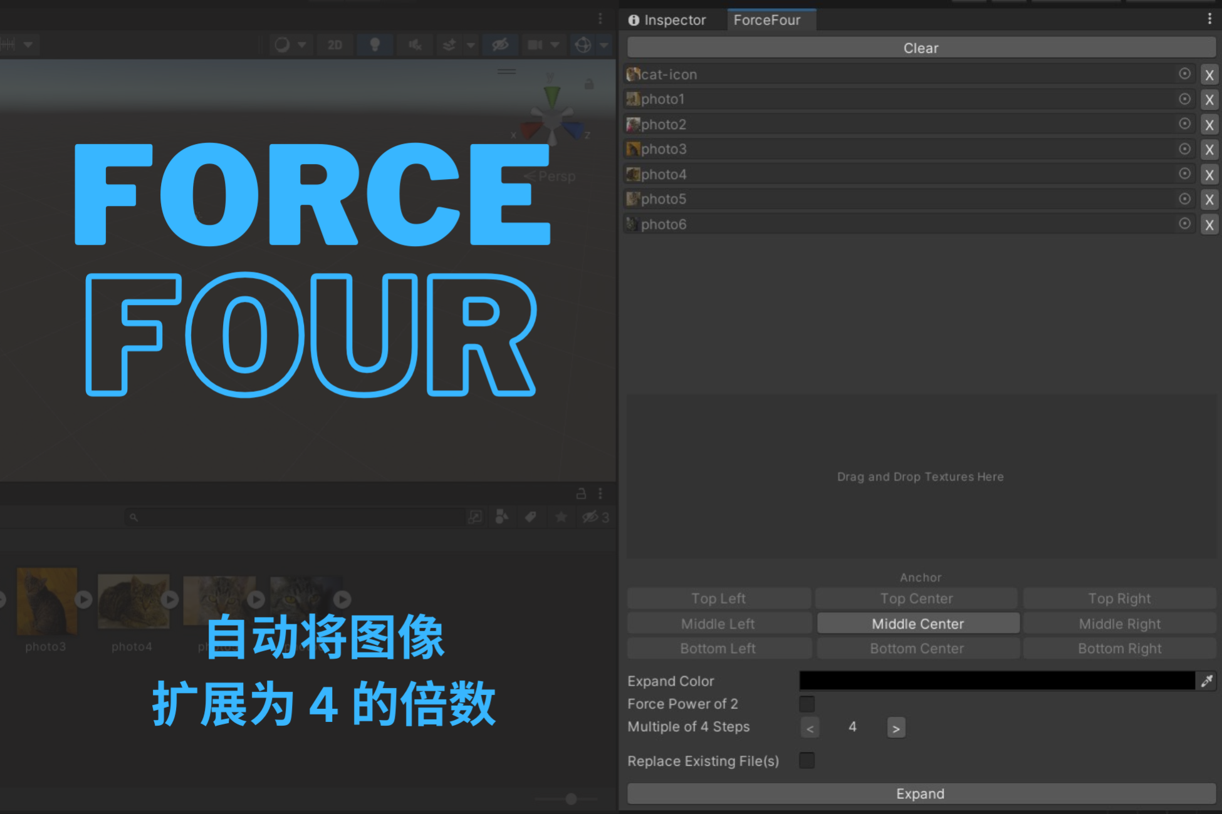Pick Expand Color with the eyedropper
This screenshot has height=814, width=1222.
click(x=1207, y=681)
